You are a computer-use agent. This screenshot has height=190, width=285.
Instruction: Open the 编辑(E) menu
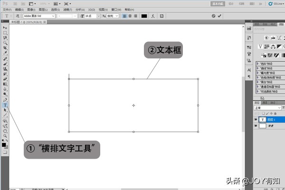(x=19, y=9)
